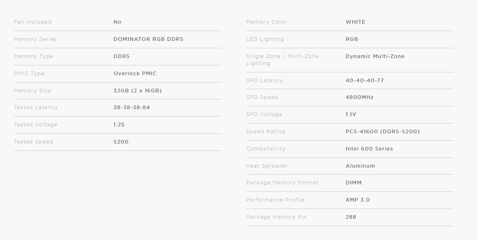Click the Fan Included label
Image resolution: width=478 pixels, height=240 pixels.
coord(33,22)
